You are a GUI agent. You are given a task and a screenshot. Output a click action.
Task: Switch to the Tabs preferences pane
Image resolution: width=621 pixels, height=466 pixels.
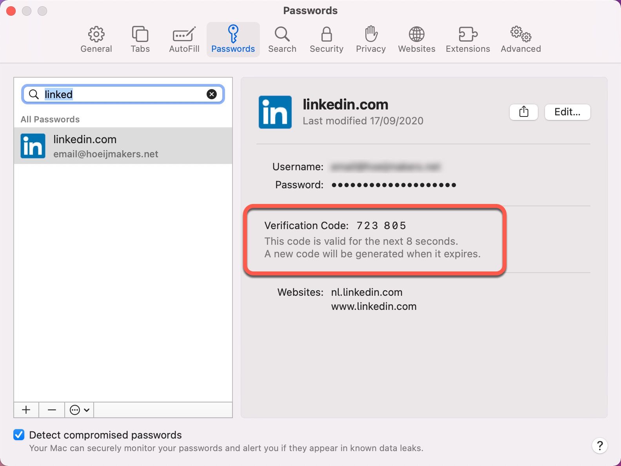[140, 40]
